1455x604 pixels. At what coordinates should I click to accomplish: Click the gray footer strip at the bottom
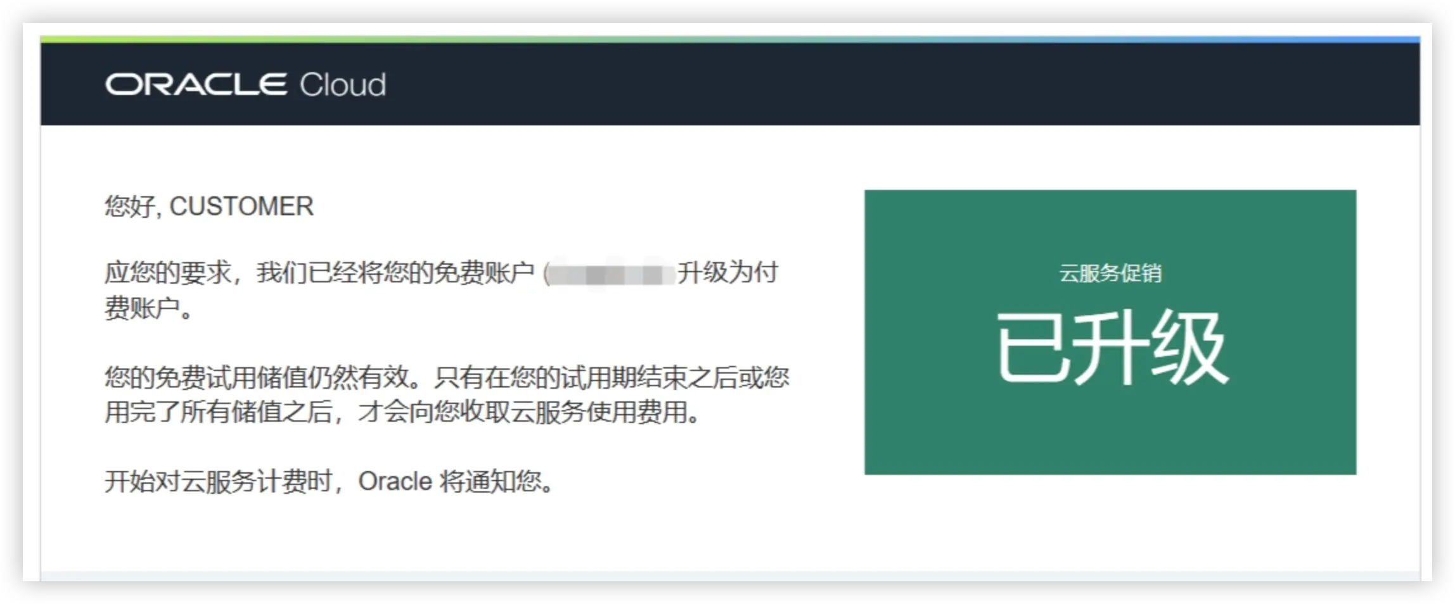730,576
